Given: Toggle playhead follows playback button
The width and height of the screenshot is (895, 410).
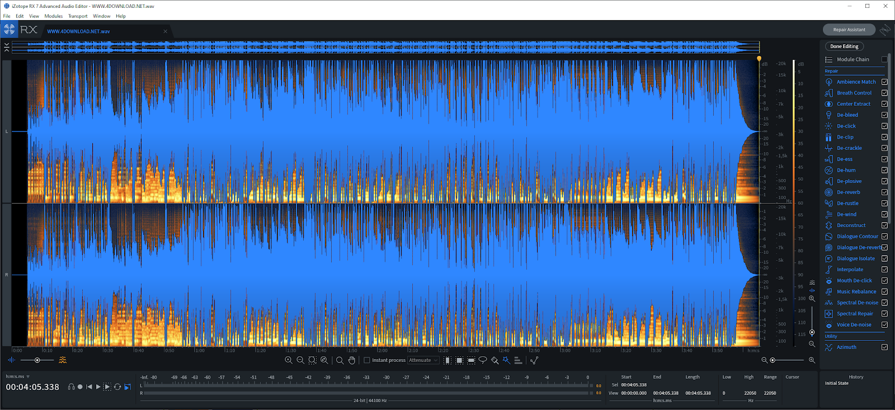Looking at the screenshot, I should [128, 387].
